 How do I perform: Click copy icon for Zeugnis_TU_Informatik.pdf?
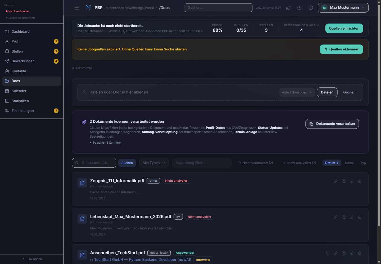point(344,181)
